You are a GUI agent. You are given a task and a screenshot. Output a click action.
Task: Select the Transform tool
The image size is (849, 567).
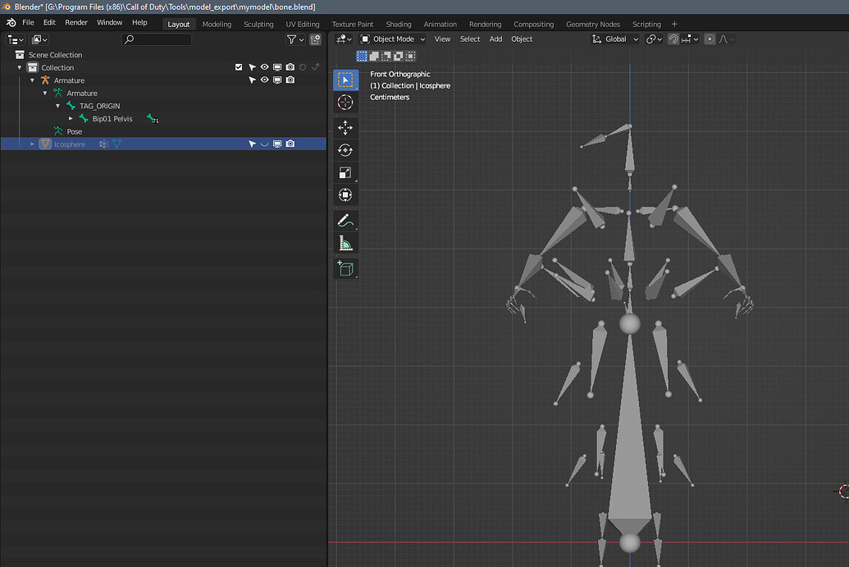coord(345,195)
